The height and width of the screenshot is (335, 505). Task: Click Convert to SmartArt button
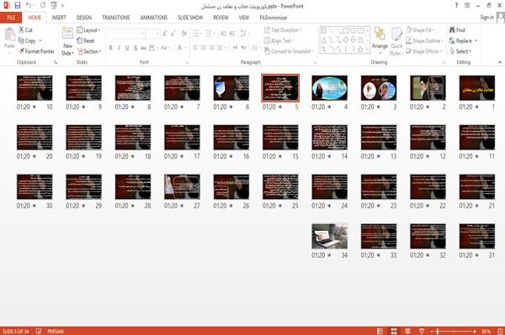tap(289, 51)
